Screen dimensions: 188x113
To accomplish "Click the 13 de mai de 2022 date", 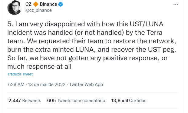I will tap(47, 85).
